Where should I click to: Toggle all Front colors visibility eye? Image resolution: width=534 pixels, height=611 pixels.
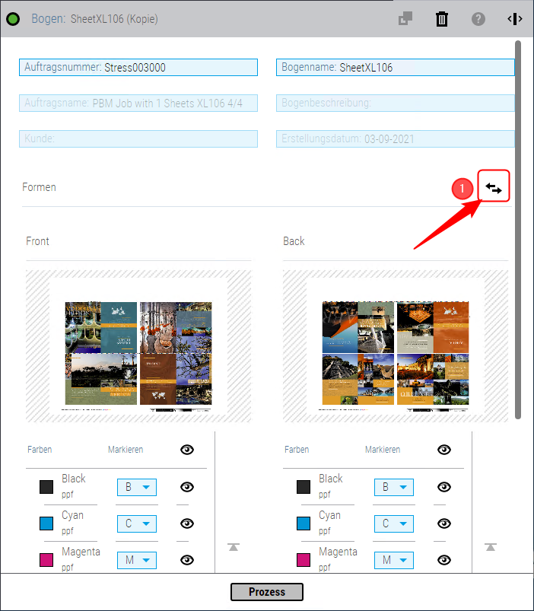pyautogui.click(x=187, y=450)
